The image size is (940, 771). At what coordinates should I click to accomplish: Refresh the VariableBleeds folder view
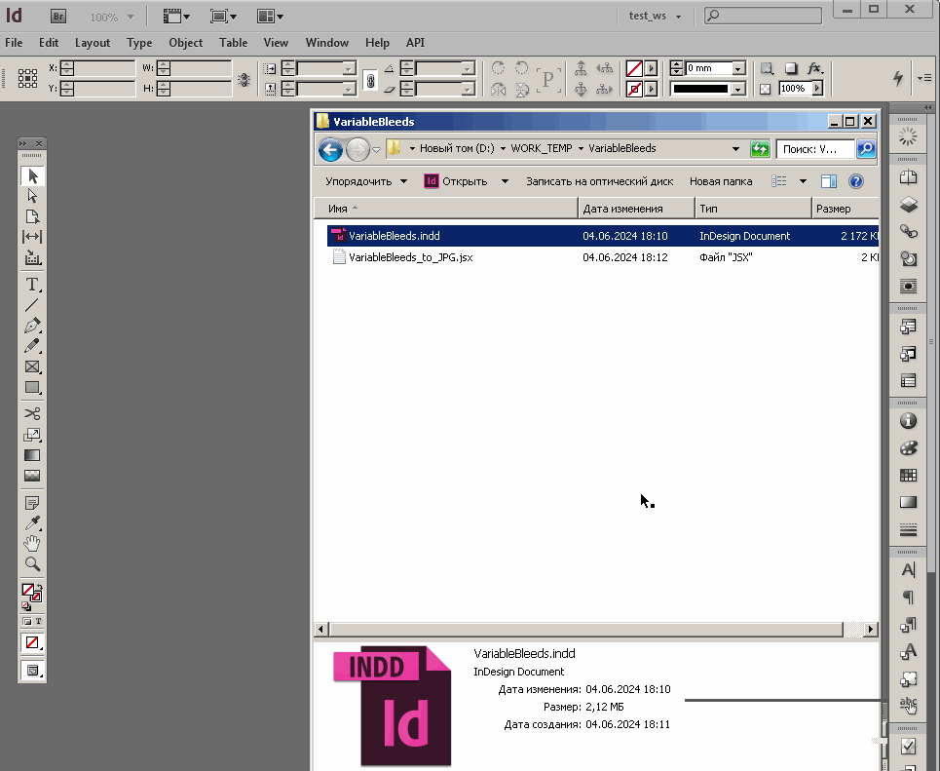(760, 149)
